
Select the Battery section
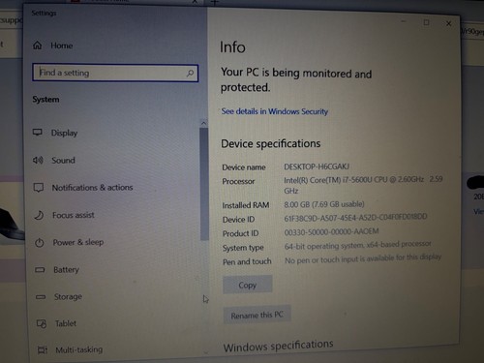(66, 270)
